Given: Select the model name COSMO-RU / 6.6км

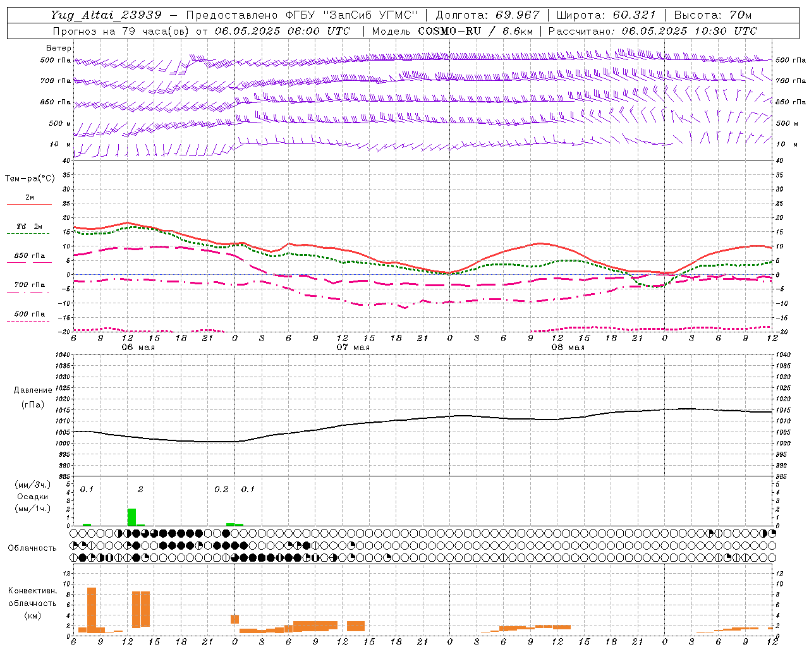Looking at the screenshot, I should pos(476,31).
